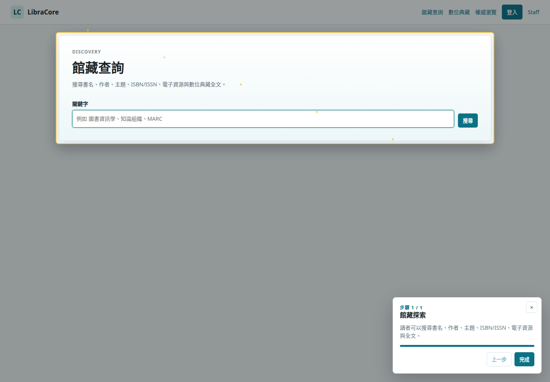Click the tour progress bar
550x382 pixels.
tap(467, 346)
